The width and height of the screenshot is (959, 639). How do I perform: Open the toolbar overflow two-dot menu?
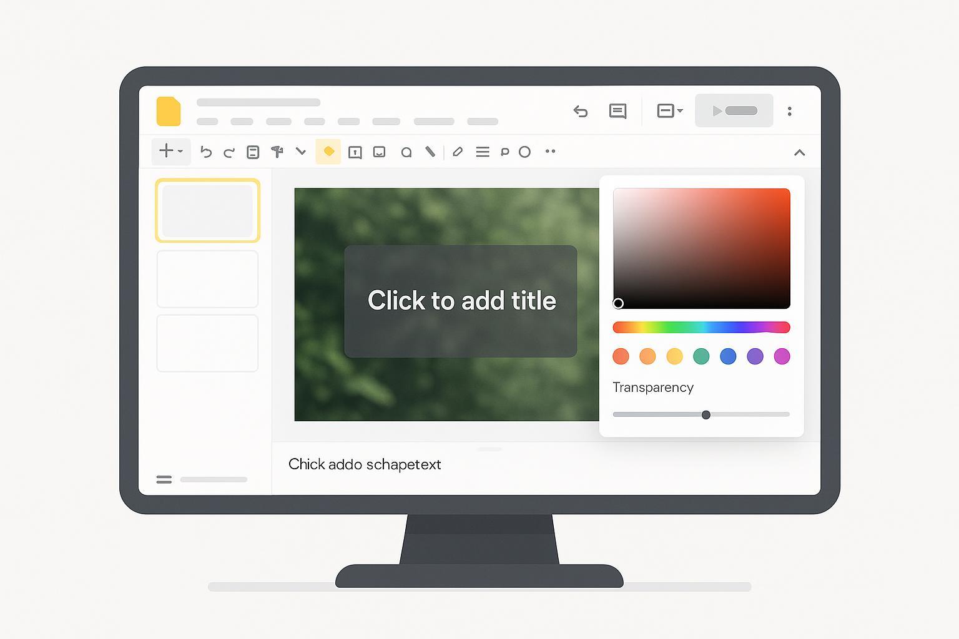tap(550, 152)
